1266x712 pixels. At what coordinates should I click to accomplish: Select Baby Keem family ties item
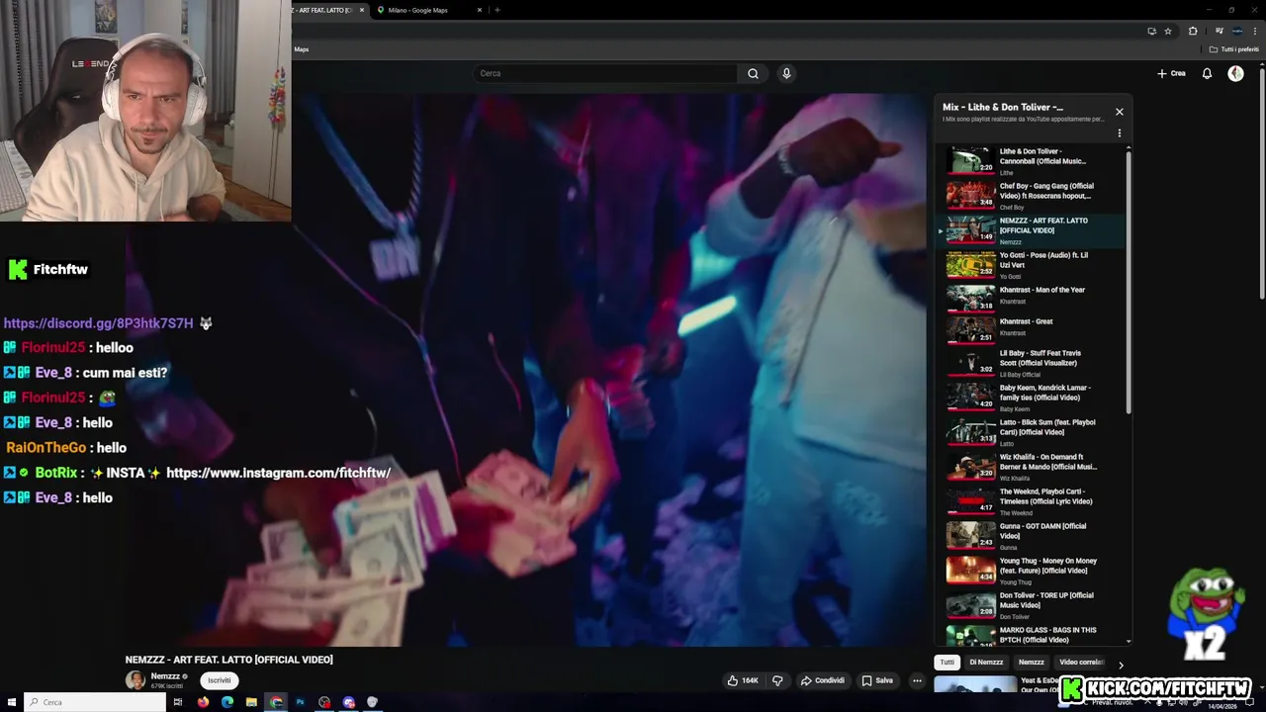coord(1033,398)
